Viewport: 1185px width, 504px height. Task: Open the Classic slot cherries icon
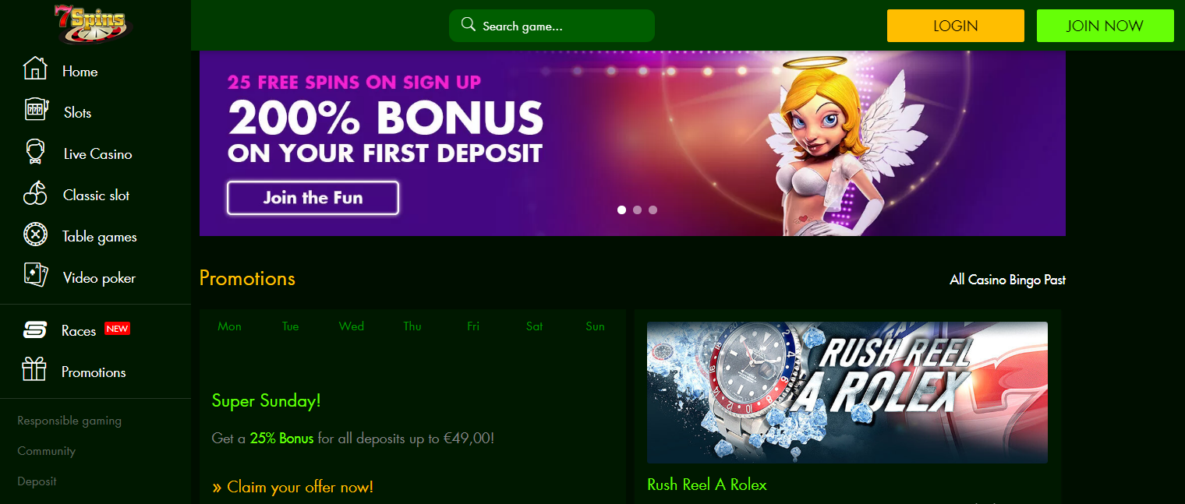coord(35,193)
